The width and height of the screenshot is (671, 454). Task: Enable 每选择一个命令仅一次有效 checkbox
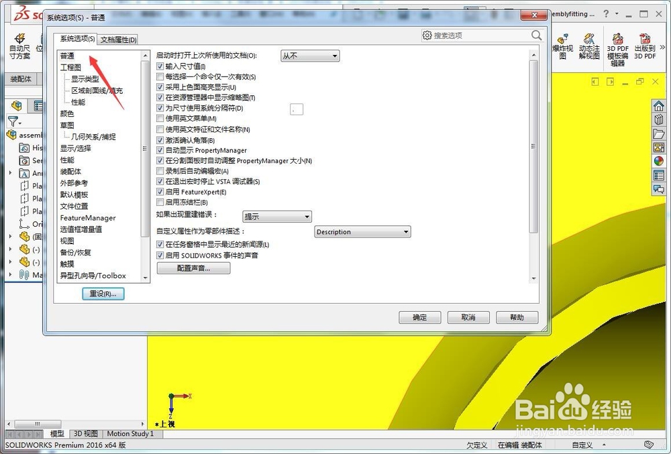tap(160, 77)
